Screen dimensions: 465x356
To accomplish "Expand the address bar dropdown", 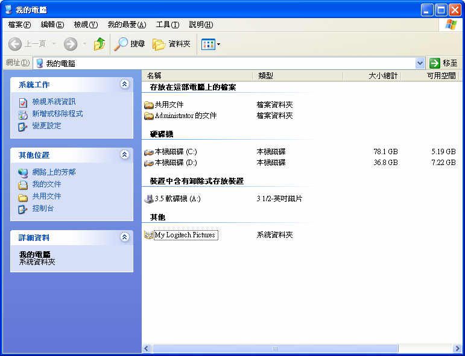I will (x=420, y=63).
